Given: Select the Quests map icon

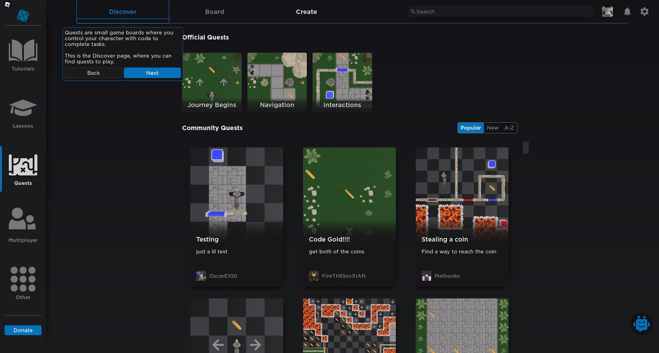Looking at the screenshot, I should 23,165.
